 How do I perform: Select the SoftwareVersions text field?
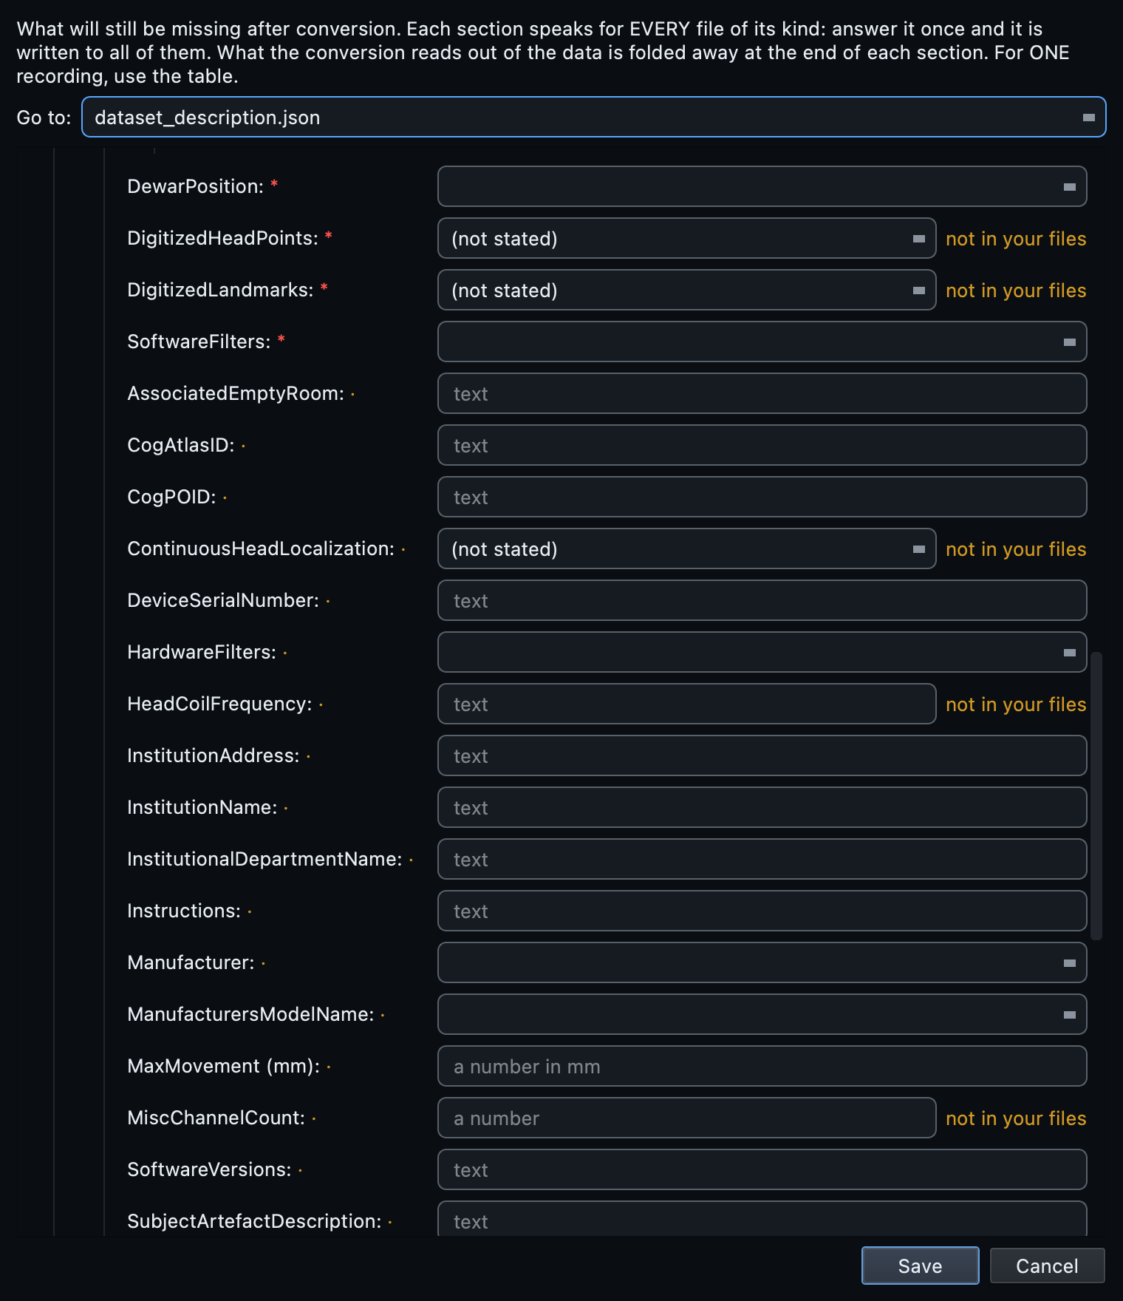tap(762, 1169)
